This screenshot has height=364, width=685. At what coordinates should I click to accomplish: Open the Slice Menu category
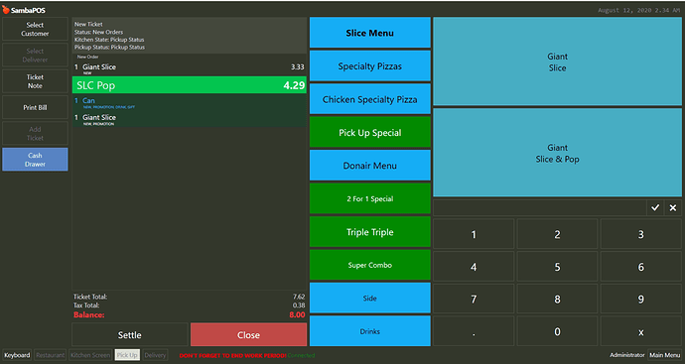click(x=370, y=33)
